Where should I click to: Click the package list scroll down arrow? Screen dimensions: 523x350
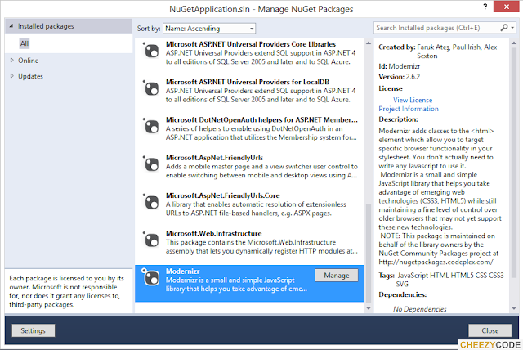(369, 308)
